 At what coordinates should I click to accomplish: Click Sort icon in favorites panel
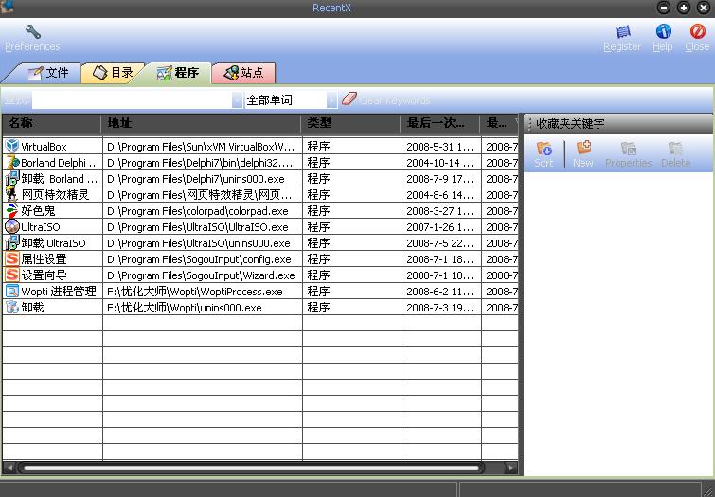click(544, 148)
